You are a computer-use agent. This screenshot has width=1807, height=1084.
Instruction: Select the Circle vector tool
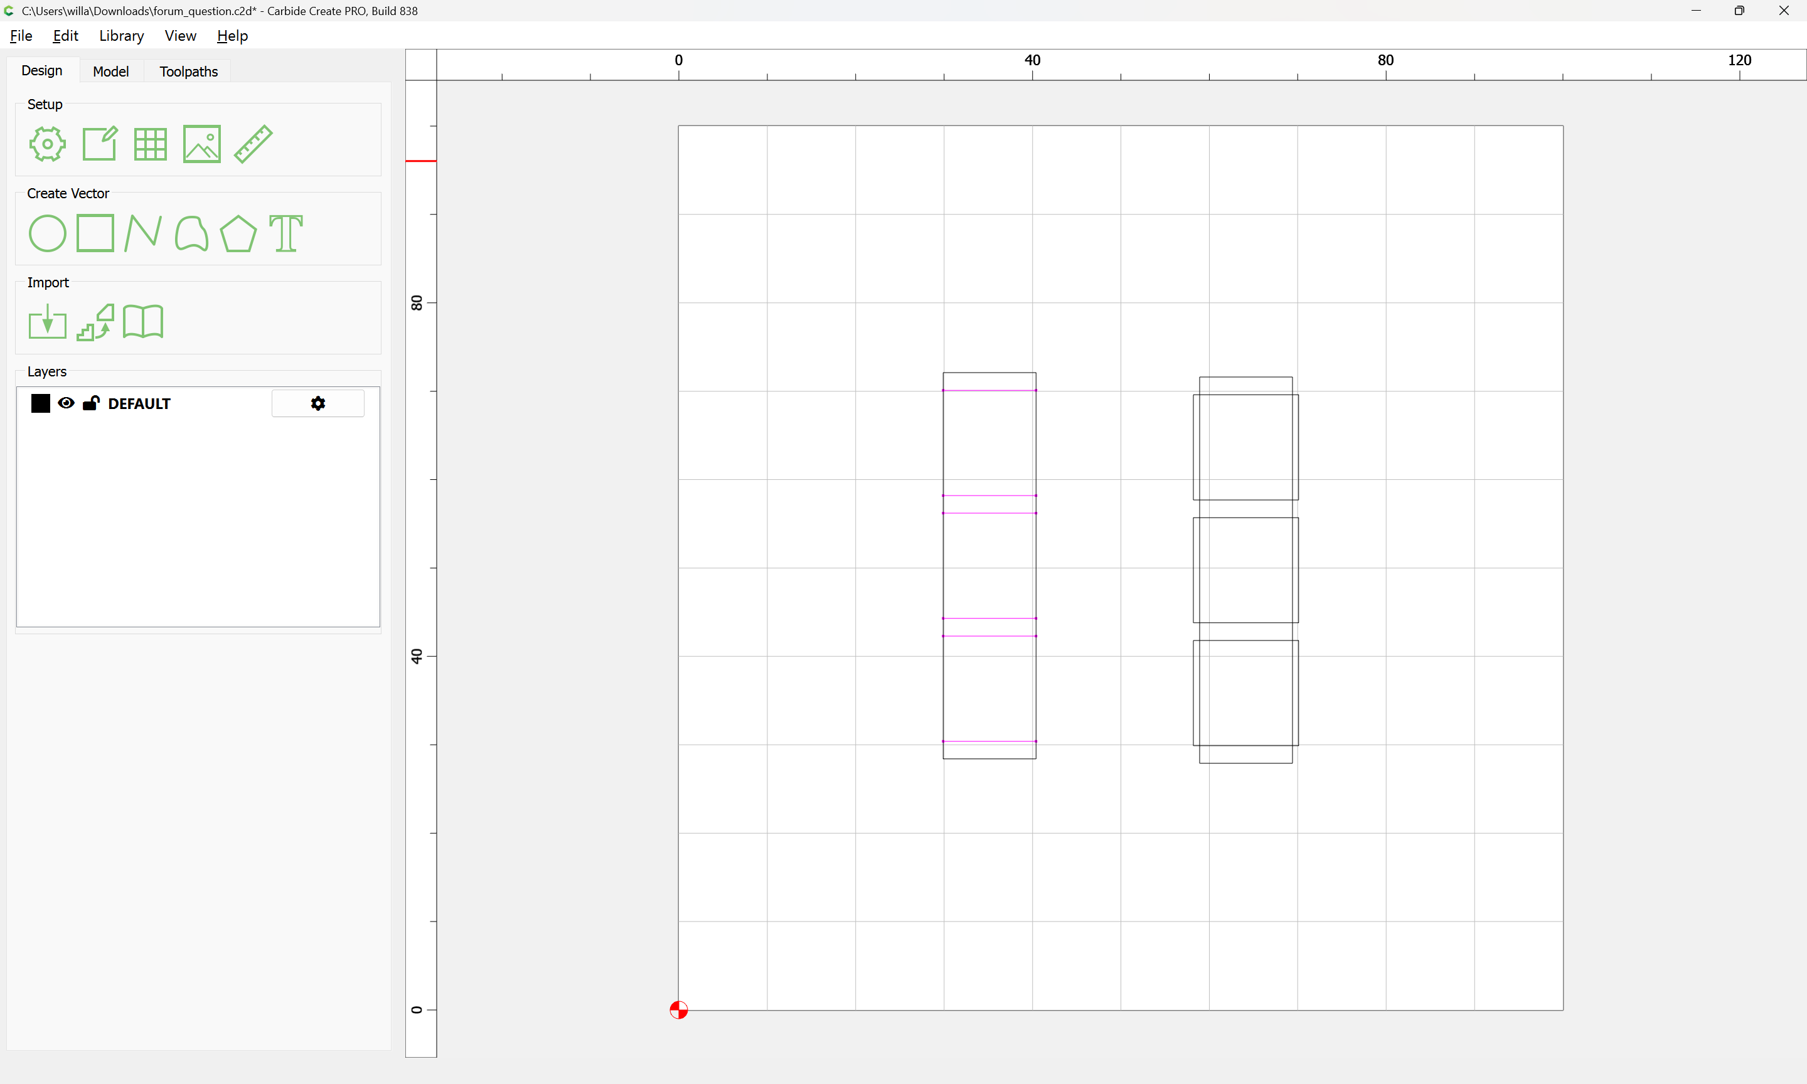48,234
